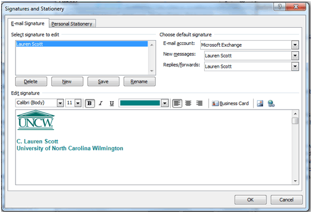Open the New messages signature dropdown
The width and height of the screenshot is (312, 213).
coord(295,56)
